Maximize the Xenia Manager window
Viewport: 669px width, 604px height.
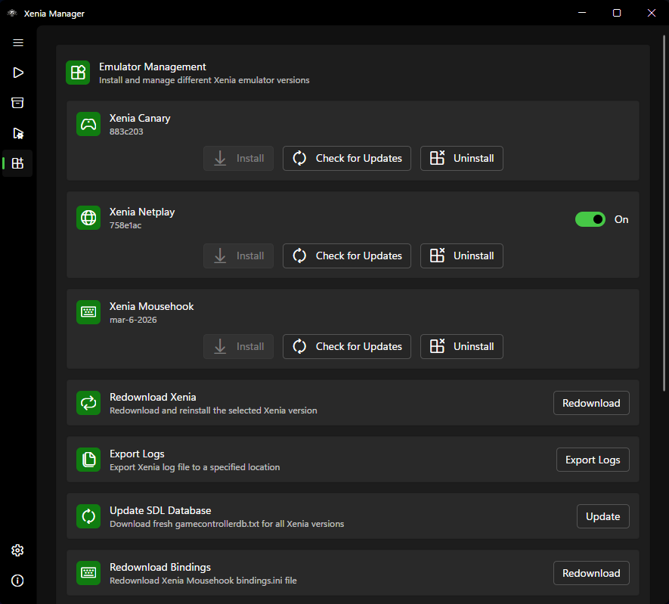617,13
